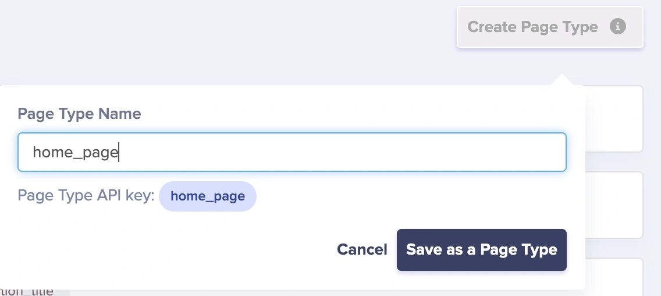The height and width of the screenshot is (296, 661).
Task: Click the bottom white card on the right edge
Action: point(613,277)
